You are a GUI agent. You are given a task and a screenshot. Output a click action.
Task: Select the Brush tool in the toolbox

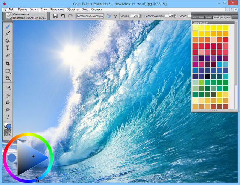pyautogui.click(x=7, y=27)
